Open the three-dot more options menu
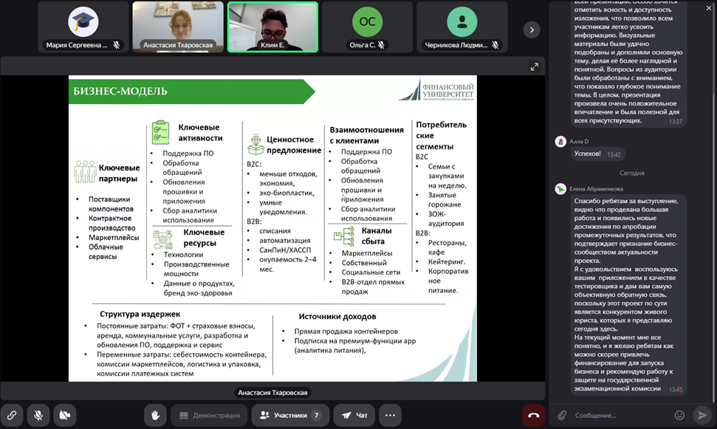Screen dimensions: 717x429 pyautogui.click(x=390, y=415)
